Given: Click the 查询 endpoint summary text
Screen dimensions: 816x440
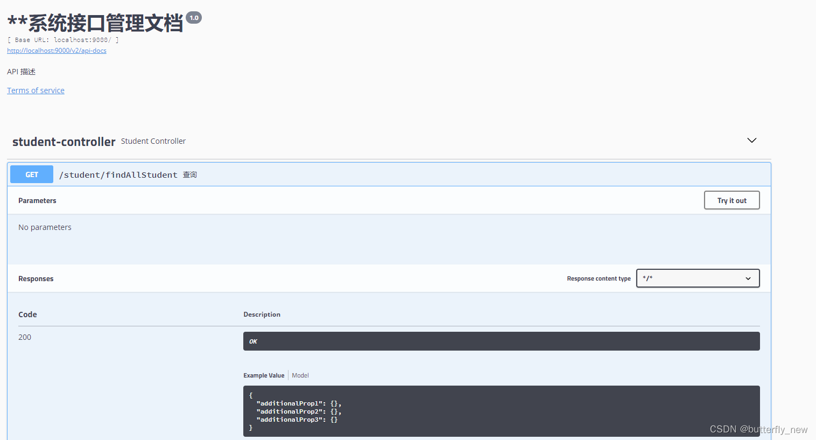Looking at the screenshot, I should tap(190, 175).
